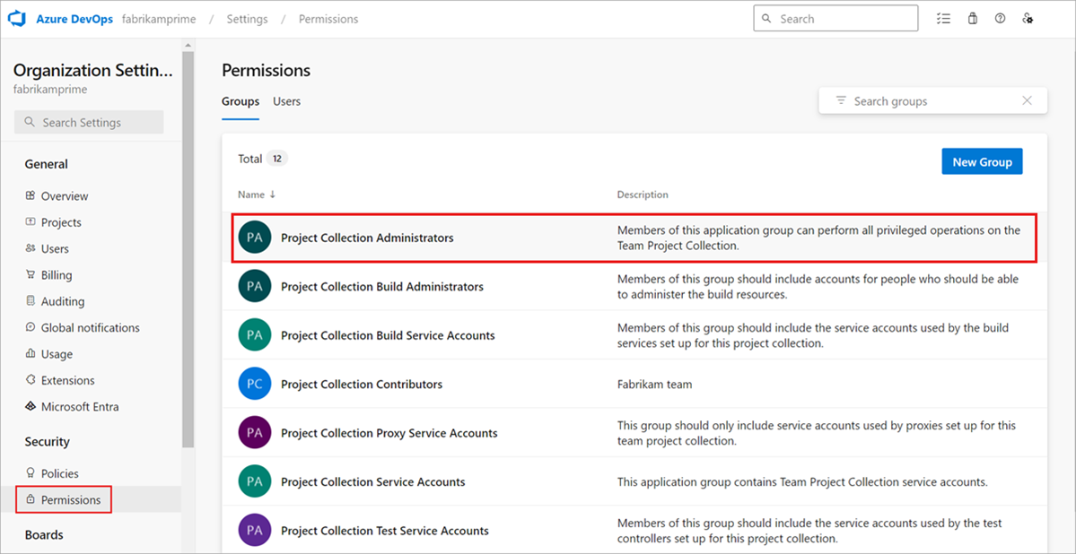Switch to the Users tab
Screen dimensions: 1076x554
coord(287,101)
